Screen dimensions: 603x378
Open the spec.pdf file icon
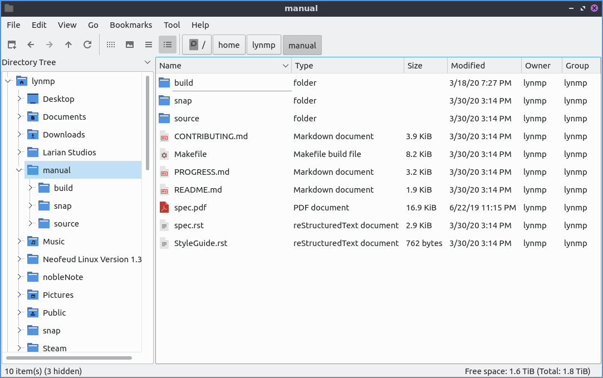pyautogui.click(x=164, y=208)
